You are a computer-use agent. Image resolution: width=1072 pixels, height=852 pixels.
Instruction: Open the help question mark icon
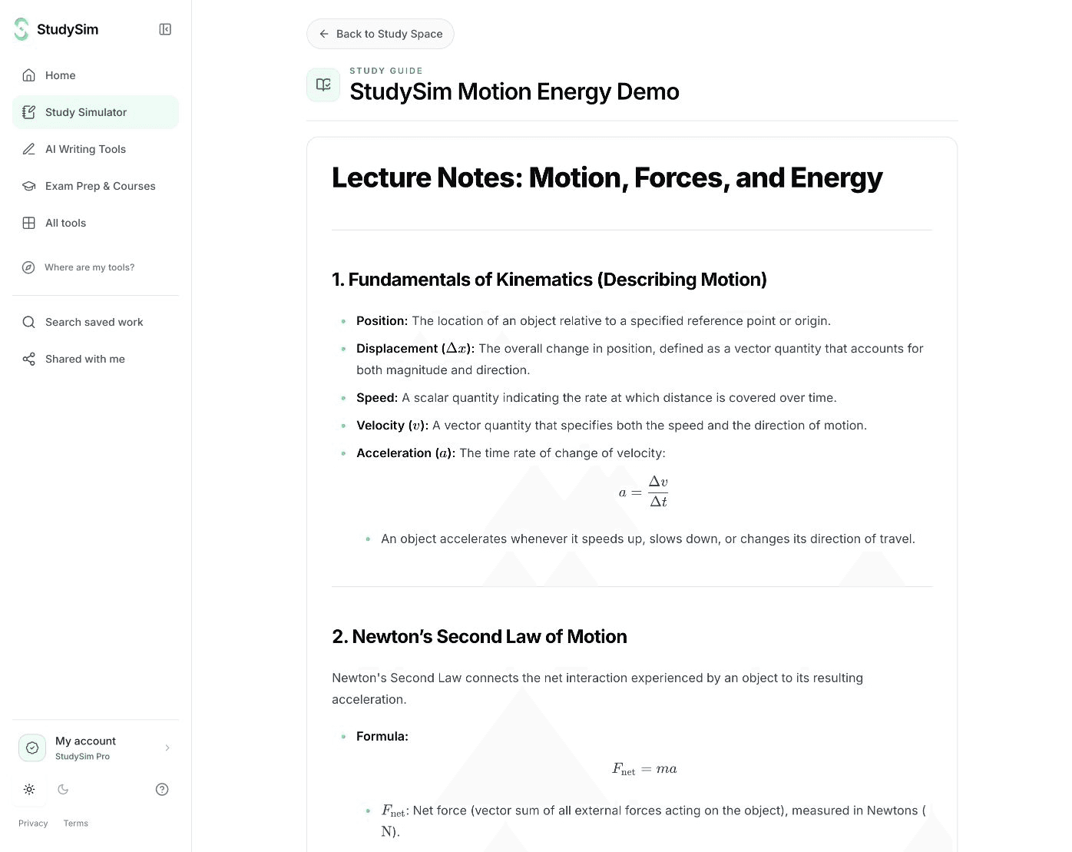(x=162, y=789)
